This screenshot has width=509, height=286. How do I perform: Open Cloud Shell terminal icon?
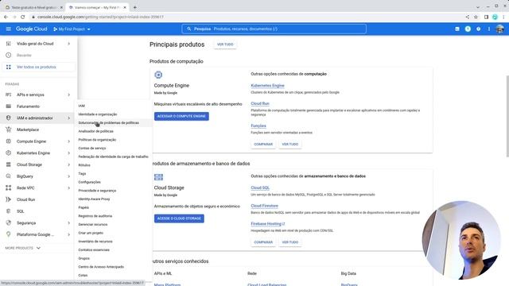click(x=457, y=29)
